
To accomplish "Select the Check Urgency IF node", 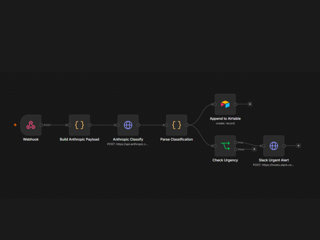I will coord(225,146).
